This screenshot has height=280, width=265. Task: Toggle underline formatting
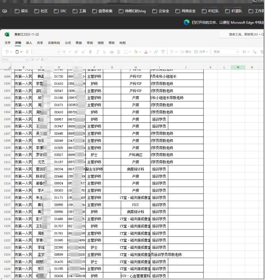pyautogui.click(x=105, y=52)
